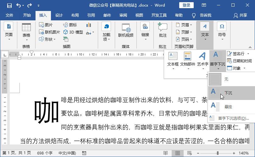
Task: Click the Save icon in title bar
Action: [9, 6]
